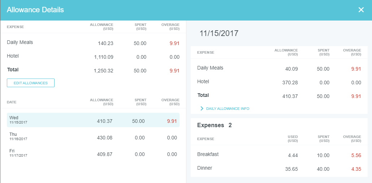The height and width of the screenshot is (183, 372).
Task: Close the Allowance Details dialog
Action: pyautogui.click(x=361, y=10)
